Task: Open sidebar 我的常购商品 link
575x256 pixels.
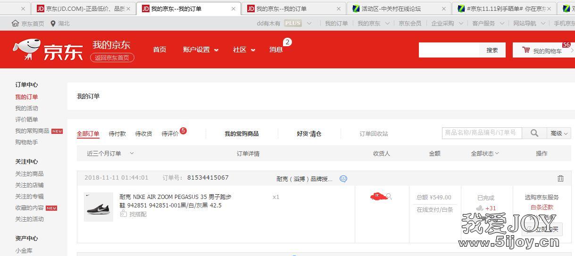Action: (32, 131)
